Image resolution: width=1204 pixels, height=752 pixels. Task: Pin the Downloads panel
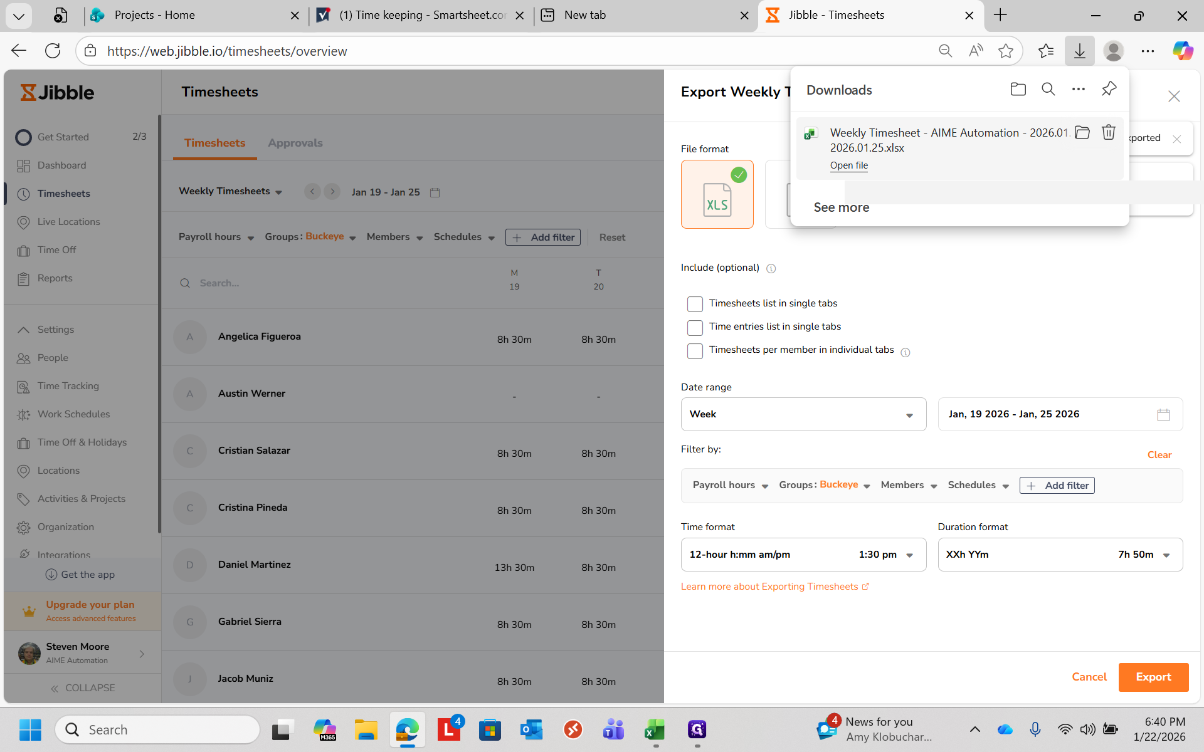pyautogui.click(x=1108, y=89)
